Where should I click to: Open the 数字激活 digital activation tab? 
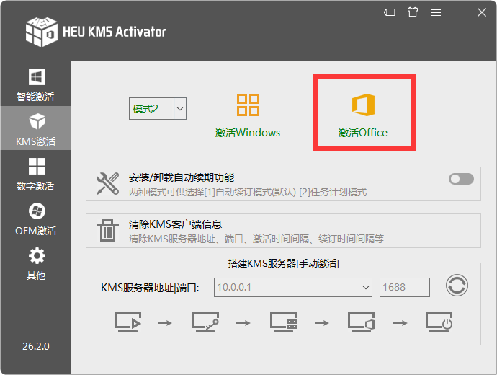tap(36, 174)
